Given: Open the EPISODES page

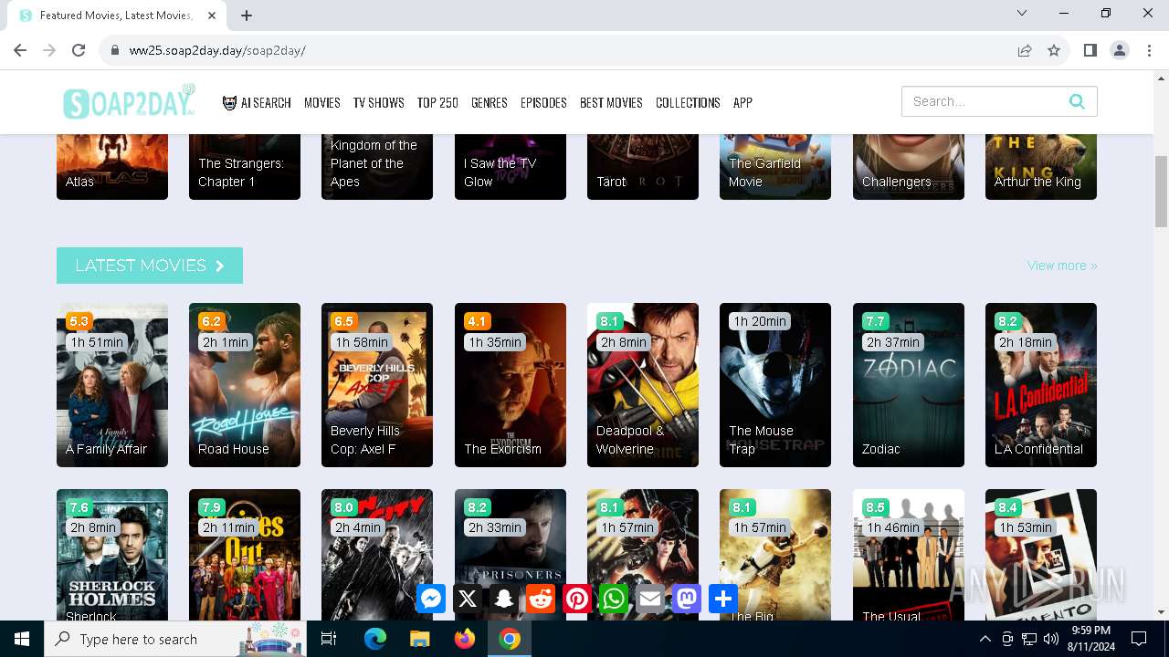Looking at the screenshot, I should [x=543, y=102].
